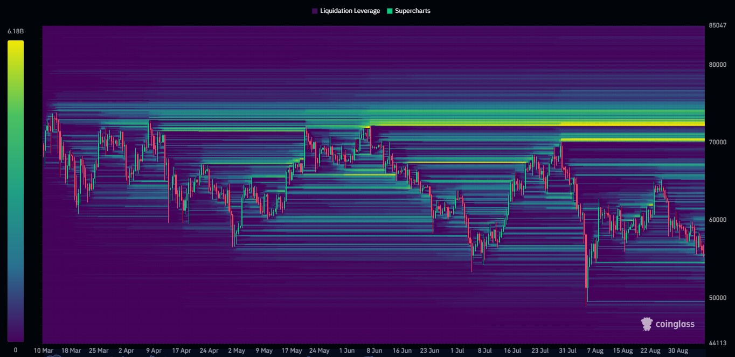Open the 85047 price axis label
Screen dimensions: 735x357
click(719, 26)
